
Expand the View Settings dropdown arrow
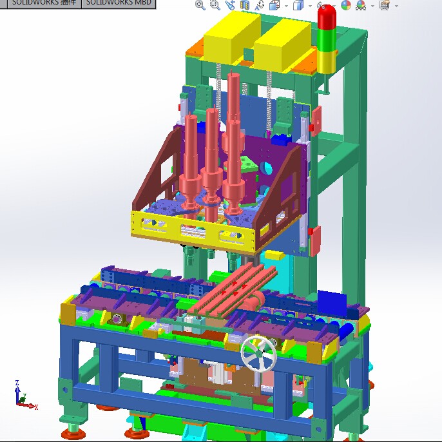[x=396, y=6]
